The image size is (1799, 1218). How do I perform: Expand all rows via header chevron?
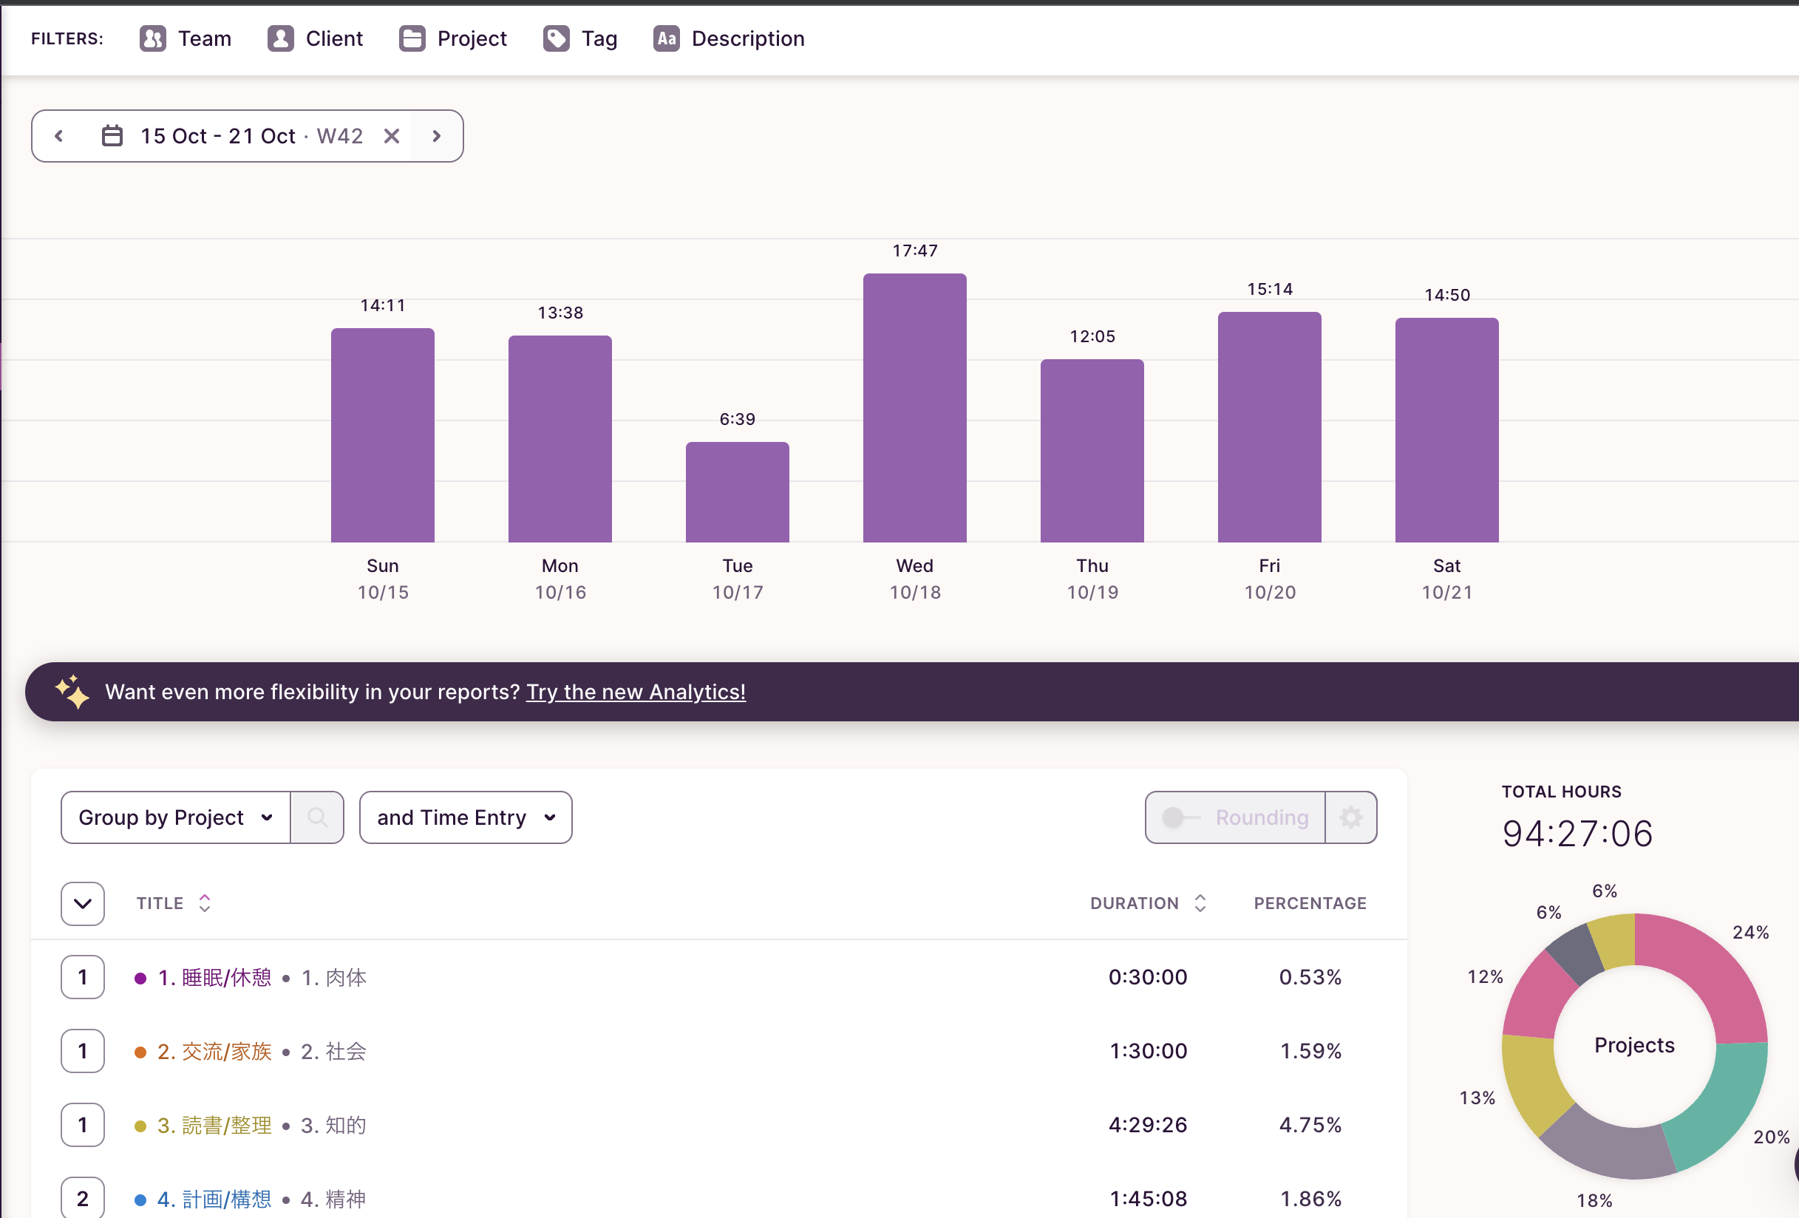click(83, 904)
